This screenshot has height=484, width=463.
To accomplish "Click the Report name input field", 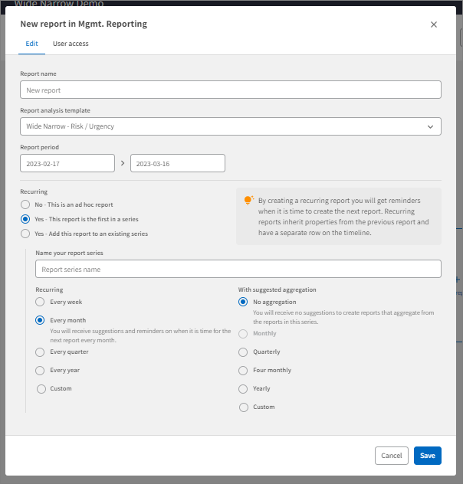I will click(x=230, y=90).
